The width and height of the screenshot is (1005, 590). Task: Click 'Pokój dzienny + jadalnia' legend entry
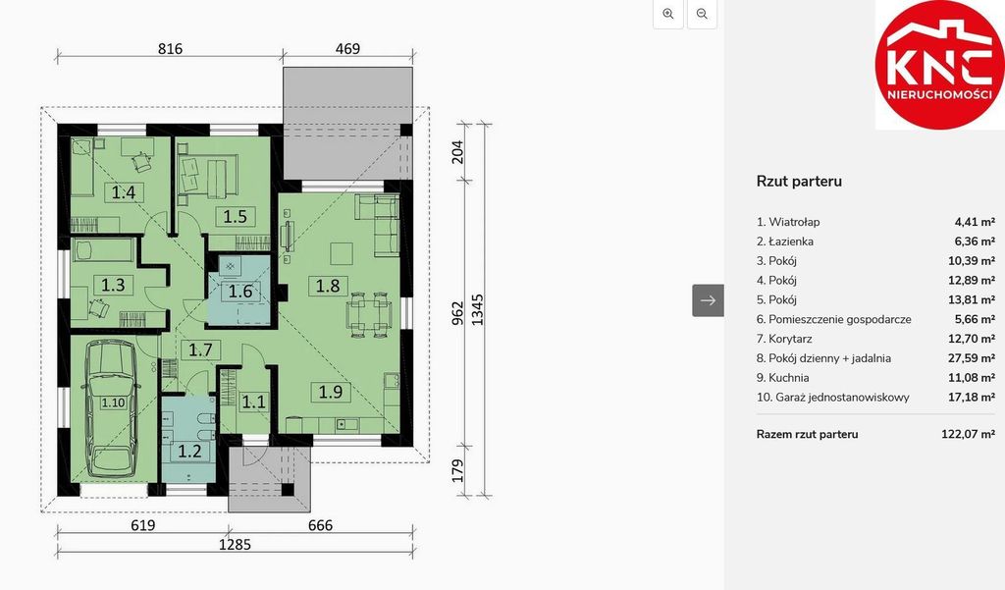point(829,358)
